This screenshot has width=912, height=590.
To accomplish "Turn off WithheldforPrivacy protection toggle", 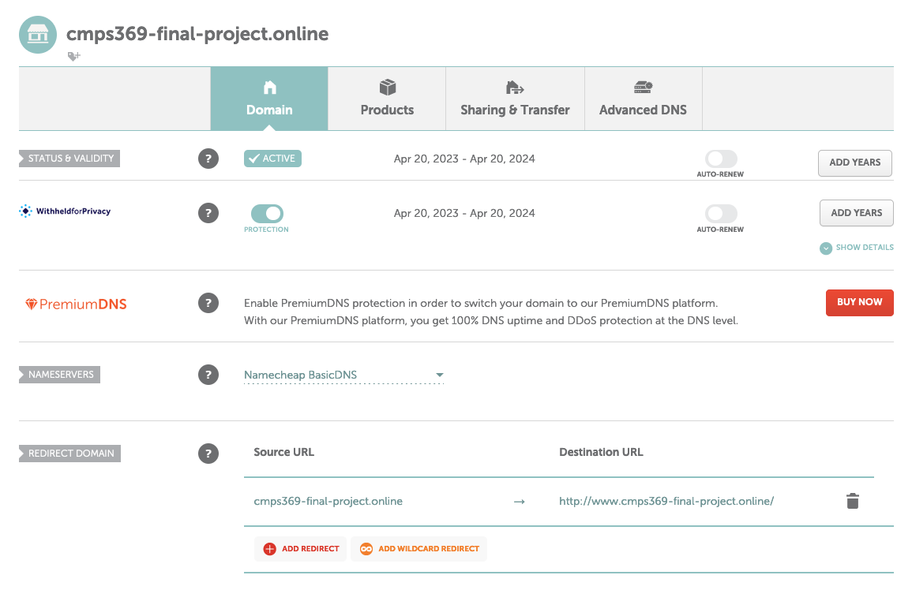I will (267, 213).
